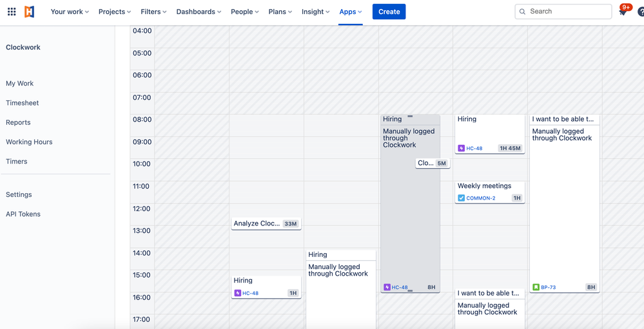Open the HC-48 issue link in 1H Hiring entry

(x=250, y=294)
